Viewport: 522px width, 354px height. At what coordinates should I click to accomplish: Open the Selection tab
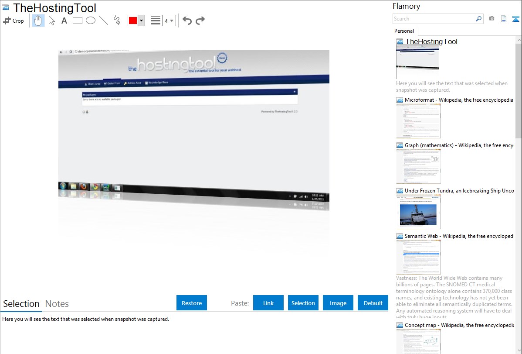tap(21, 304)
